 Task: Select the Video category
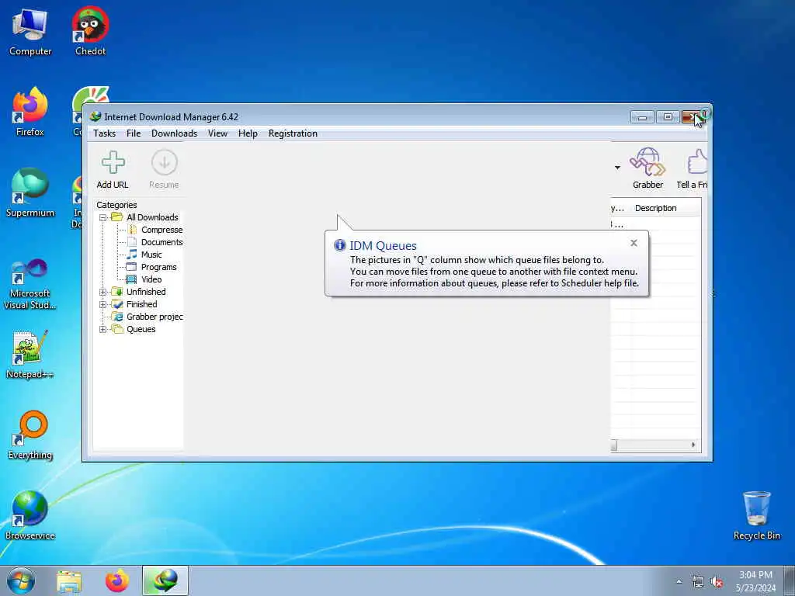[x=151, y=279]
